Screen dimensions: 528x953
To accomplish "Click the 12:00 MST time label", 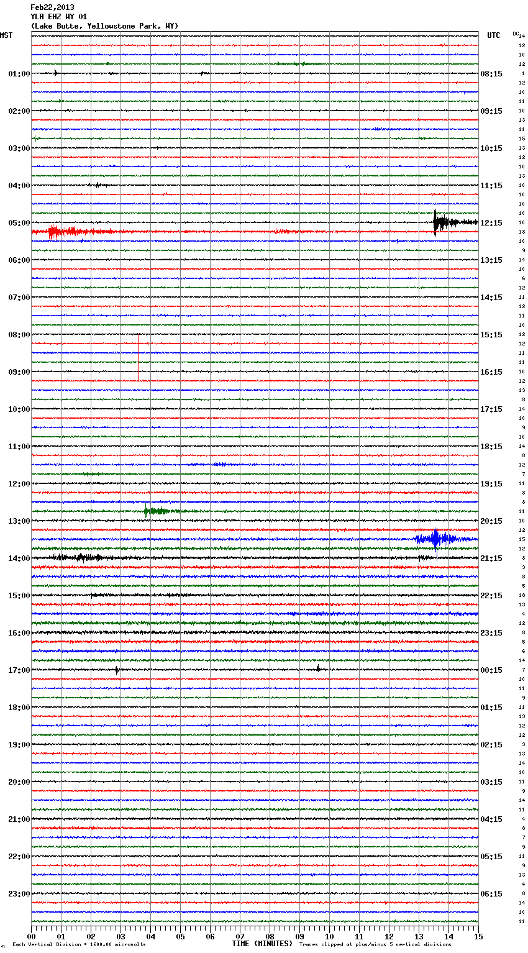I will coord(19,484).
